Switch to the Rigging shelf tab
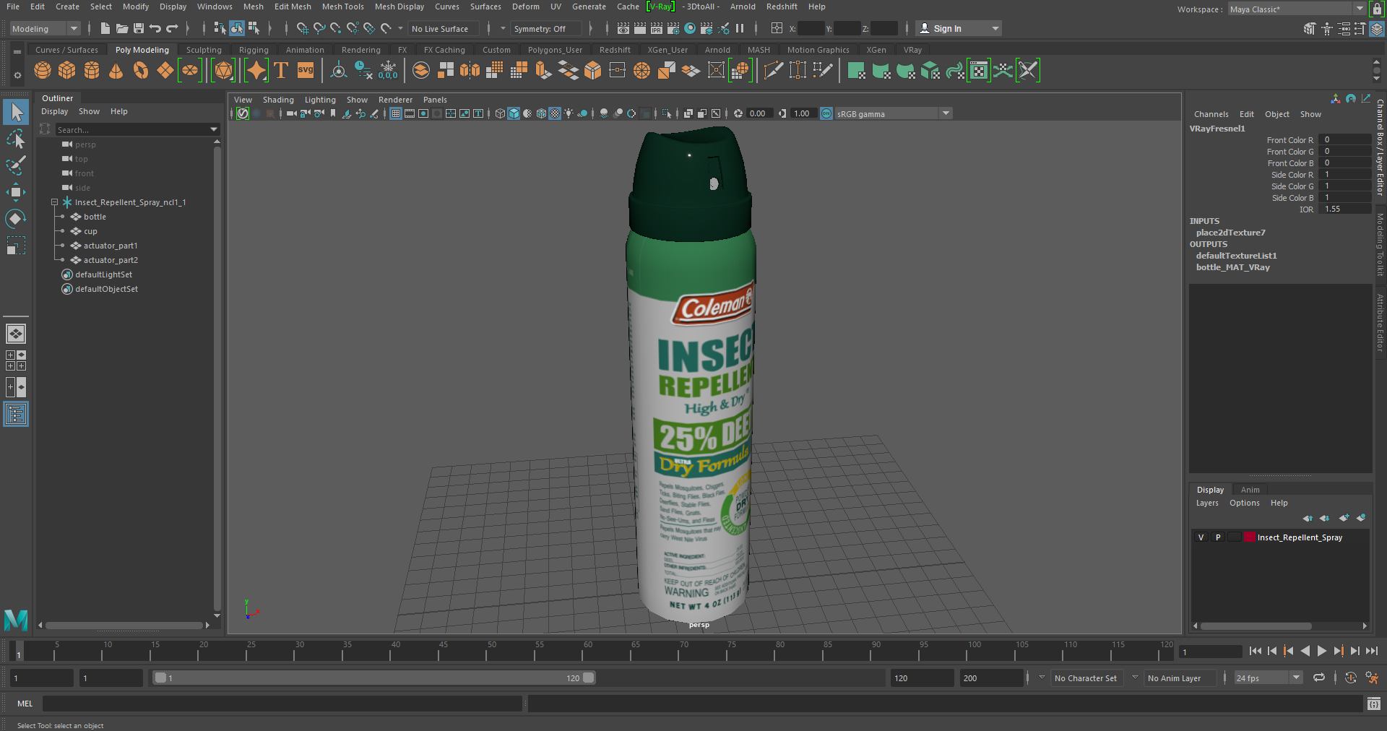This screenshot has width=1387, height=731. [x=254, y=50]
